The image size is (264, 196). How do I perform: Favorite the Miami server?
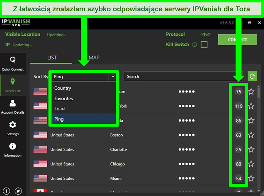(251, 178)
